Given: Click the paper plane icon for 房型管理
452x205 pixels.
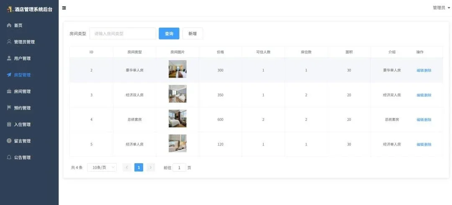Looking at the screenshot, I should [x=9, y=75].
